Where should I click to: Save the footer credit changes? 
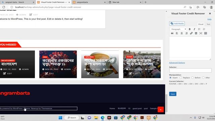tap(173, 94)
